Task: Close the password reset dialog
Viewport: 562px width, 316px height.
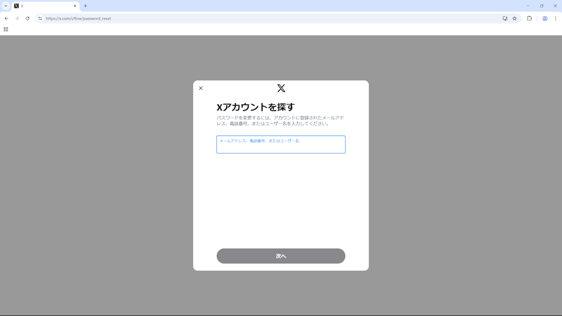Action: tap(200, 88)
